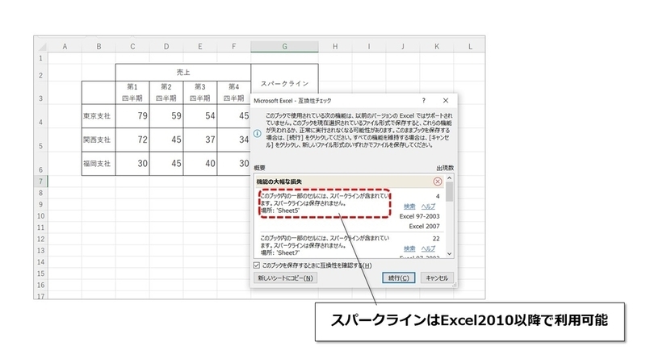
Task: Click the 続行 continue button
Action: (x=398, y=277)
